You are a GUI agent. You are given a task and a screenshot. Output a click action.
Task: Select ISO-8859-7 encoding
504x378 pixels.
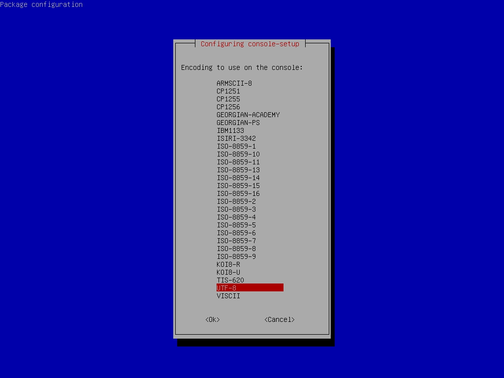tap(236, 241)
